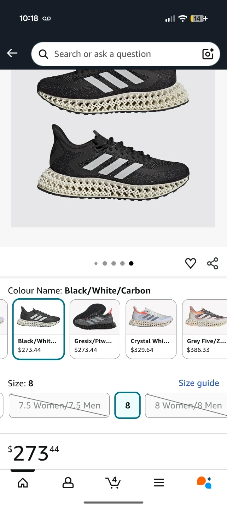
Task: Launch Rufus AI assistant icon
Action: point(204,482)
